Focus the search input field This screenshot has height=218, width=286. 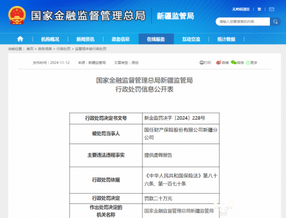tap(243, 22)
